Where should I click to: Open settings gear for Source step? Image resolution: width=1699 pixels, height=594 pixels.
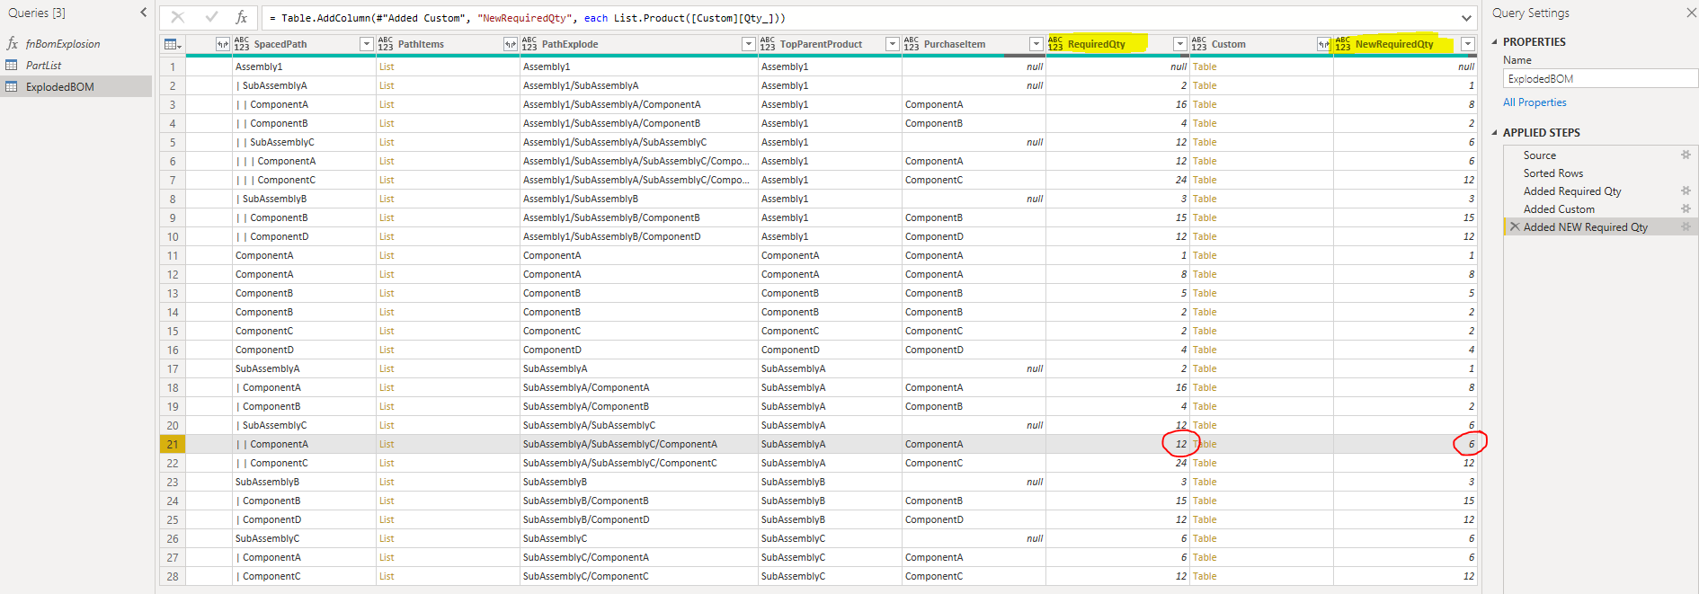click(x=1686, y=155)
